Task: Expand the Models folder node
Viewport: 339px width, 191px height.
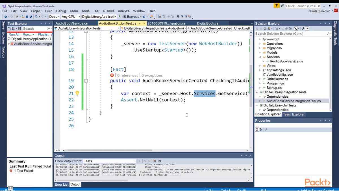Action: 260,52
